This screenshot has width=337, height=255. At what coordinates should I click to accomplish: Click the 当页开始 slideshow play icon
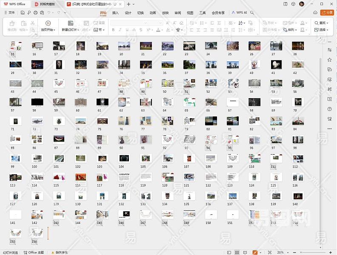(x=48, y=23)
